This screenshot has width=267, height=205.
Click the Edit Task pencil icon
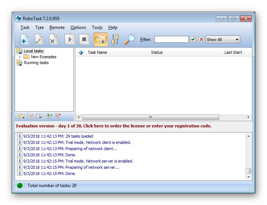tap(39, 40)
